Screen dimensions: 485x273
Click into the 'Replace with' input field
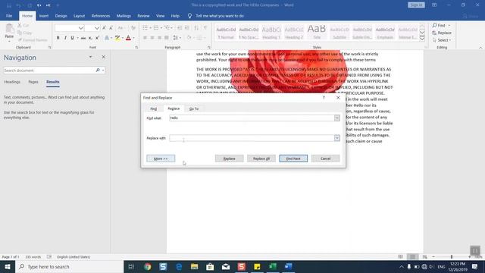coord(252,138)
